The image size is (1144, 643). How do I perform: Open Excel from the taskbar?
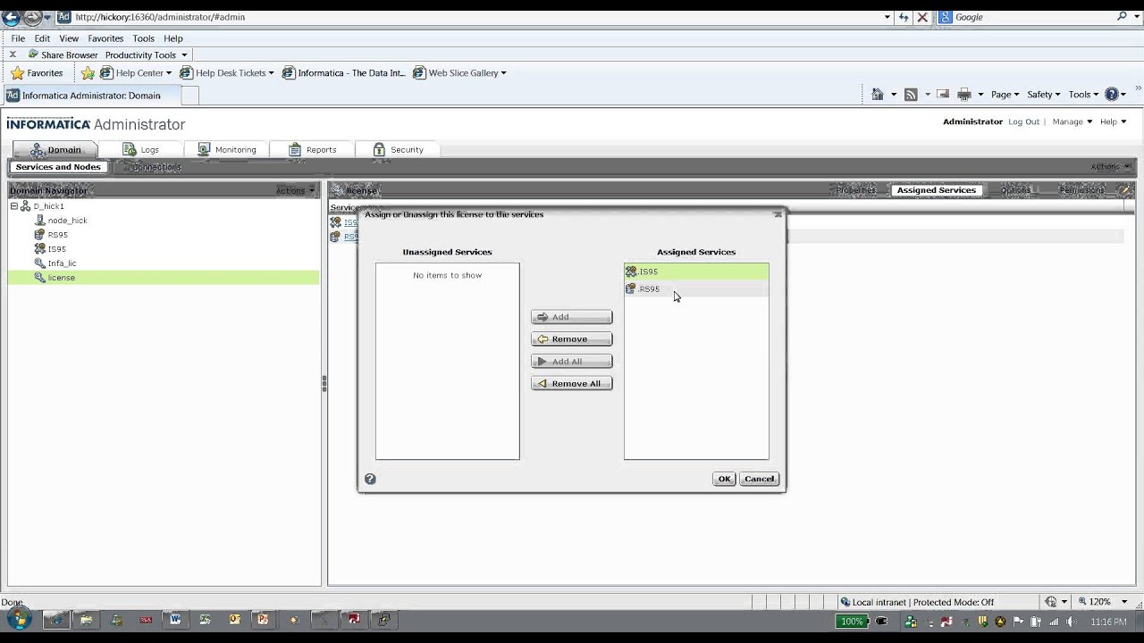205,619
